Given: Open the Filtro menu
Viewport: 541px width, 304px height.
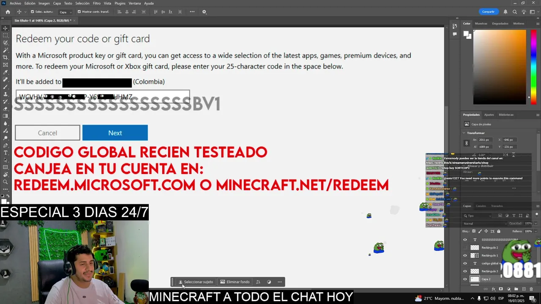Looking at the screenshot, I should [x=97, y=3].
